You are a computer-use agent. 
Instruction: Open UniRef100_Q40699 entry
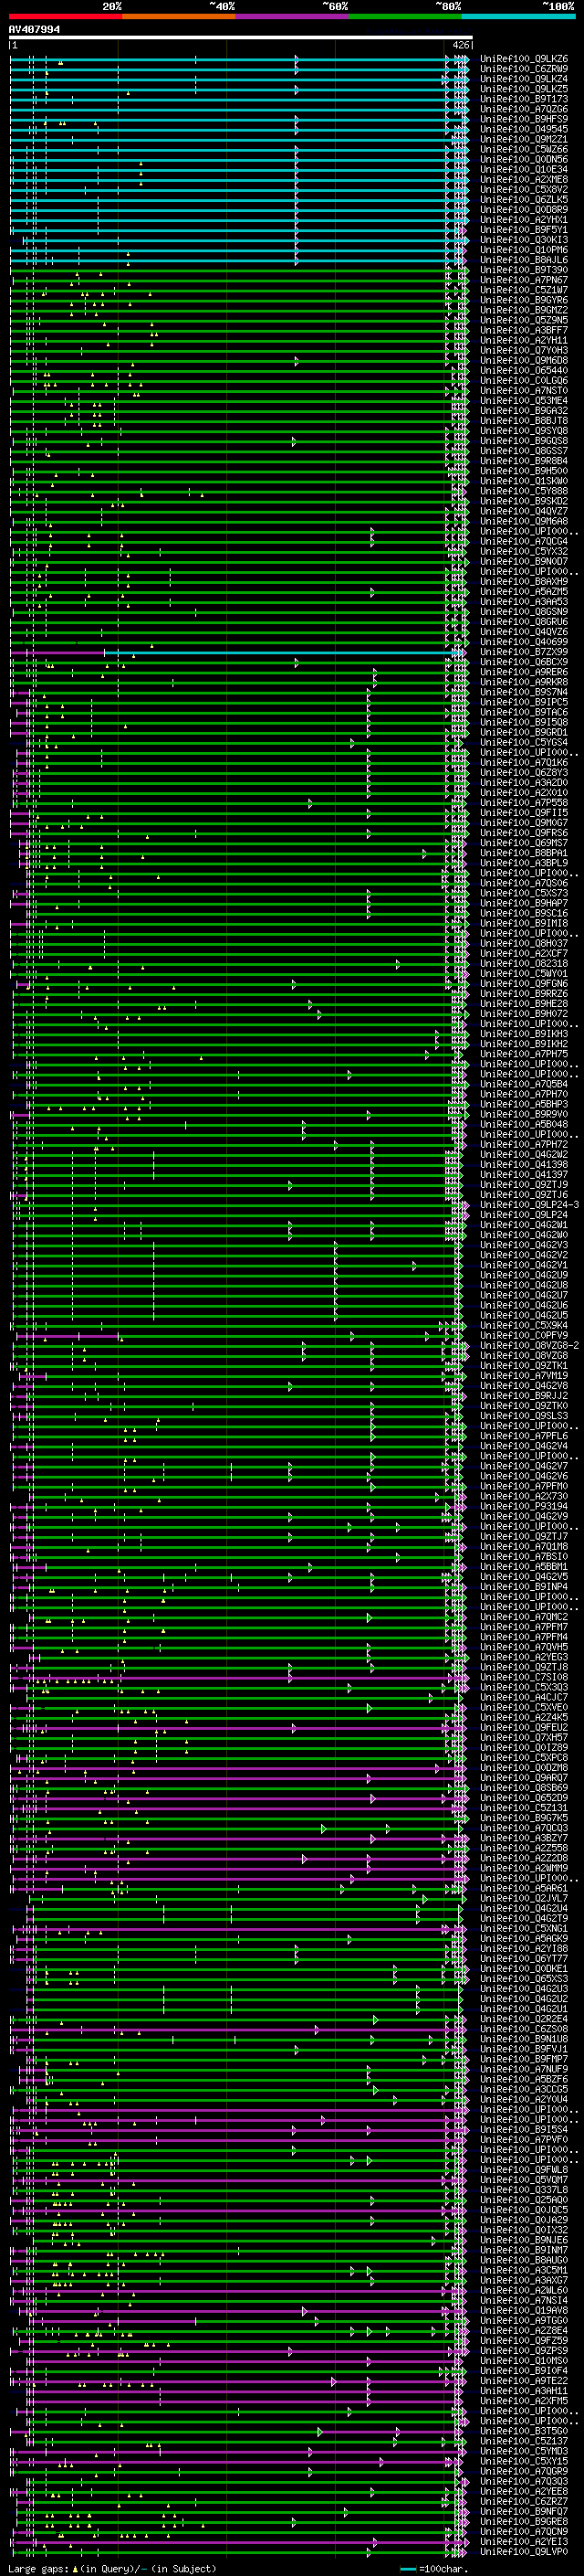tap(524, 642)
